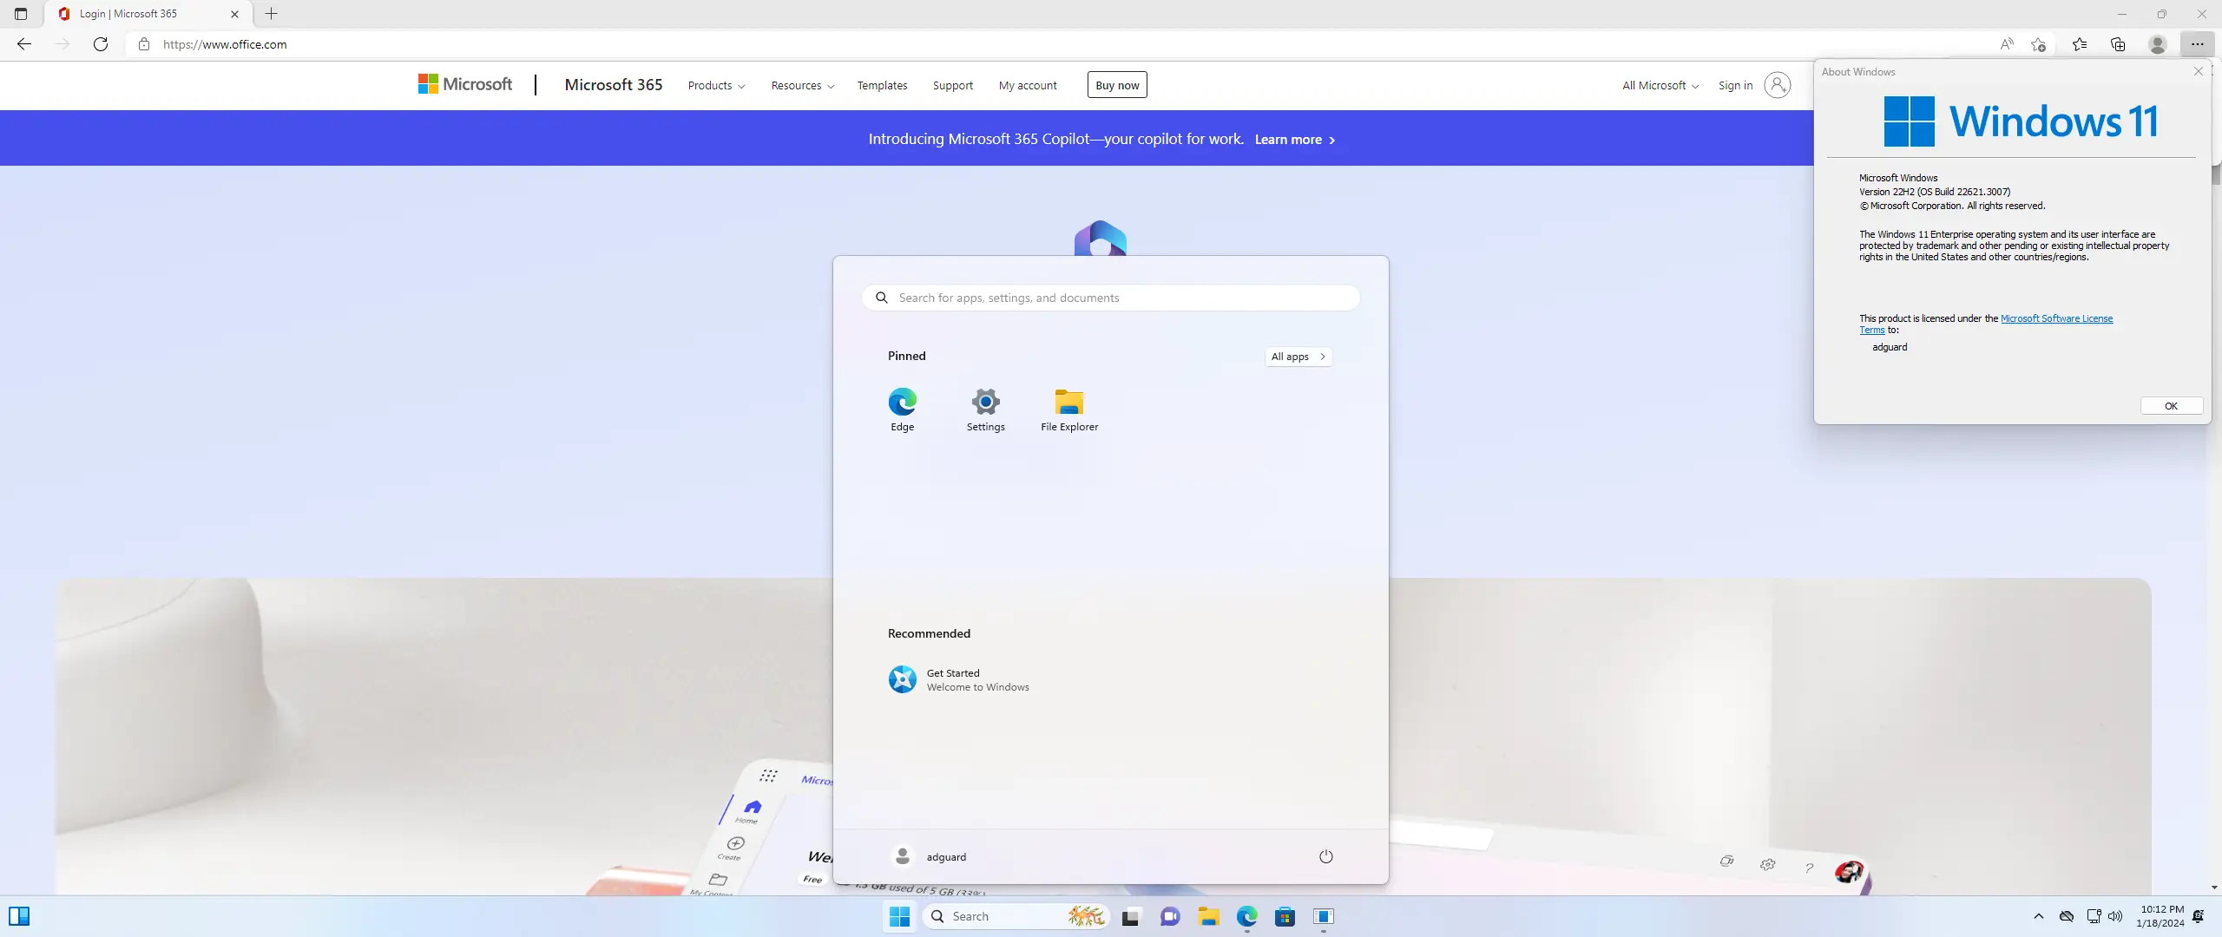Image resolution: width=2222 pixels, height=937 pixels.
Task: Click the volume icon in the system tray
Action: (x=2115, y=916)
